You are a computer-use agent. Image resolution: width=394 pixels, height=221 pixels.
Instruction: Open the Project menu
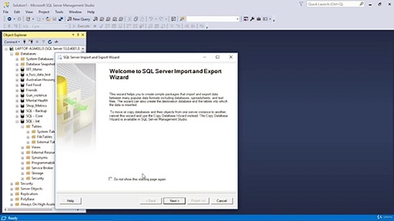pyautogui.click(x=44, y=12)
